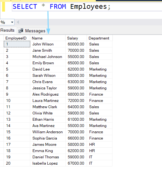The image size is (162, 169).
Task: Click the Salary column header
Action: tap(76, 38)
